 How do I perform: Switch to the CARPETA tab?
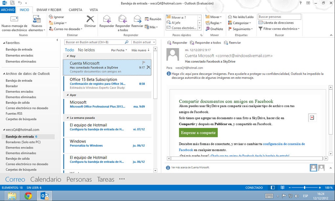[x=76, y=10]
